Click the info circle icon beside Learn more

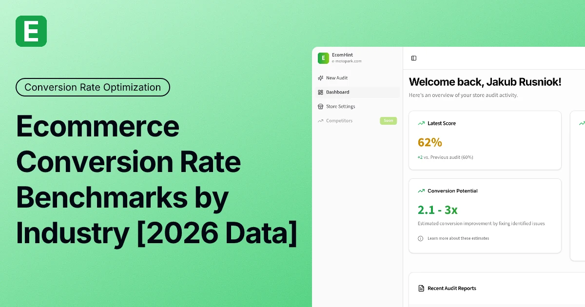coord(421,238)
